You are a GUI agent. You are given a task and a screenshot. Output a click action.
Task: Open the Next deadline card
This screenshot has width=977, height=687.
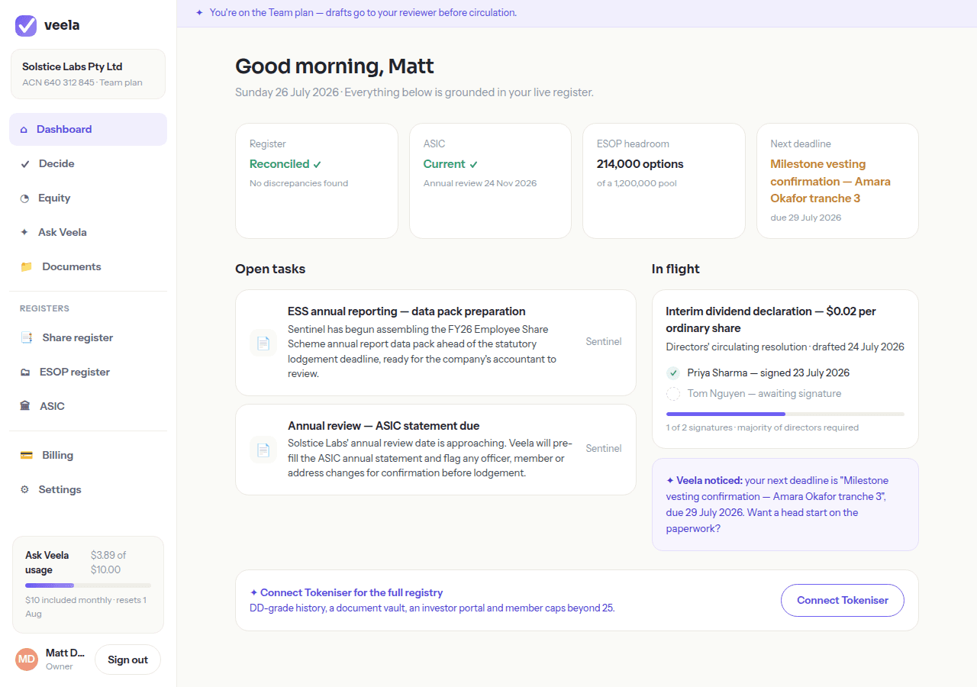(x=837, y=181)
